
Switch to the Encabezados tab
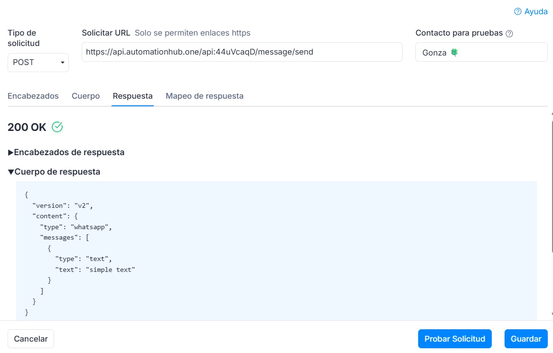[33, 96]
